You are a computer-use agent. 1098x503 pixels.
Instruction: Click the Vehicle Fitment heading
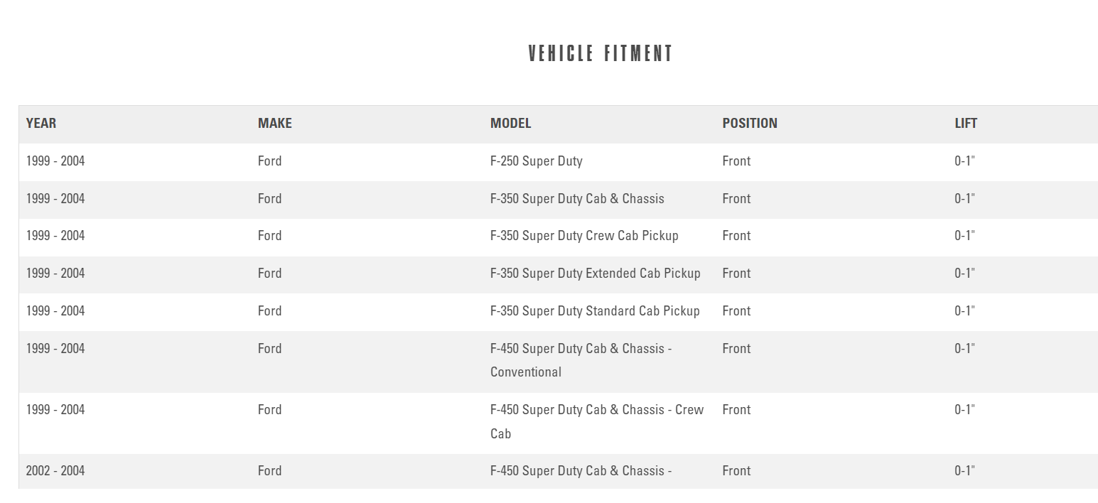tap(601, 54)
